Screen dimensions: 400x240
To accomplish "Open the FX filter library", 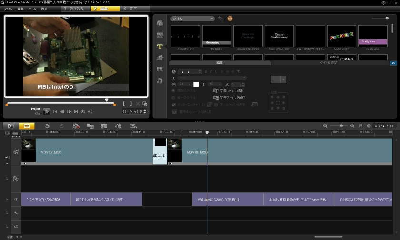I will [160, 69].
